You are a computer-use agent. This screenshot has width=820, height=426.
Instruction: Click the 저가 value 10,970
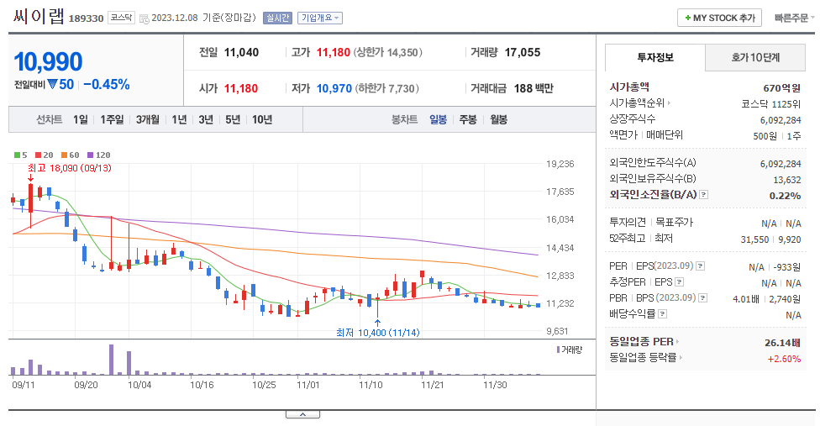pyautogui.click(x=334, y=88)
